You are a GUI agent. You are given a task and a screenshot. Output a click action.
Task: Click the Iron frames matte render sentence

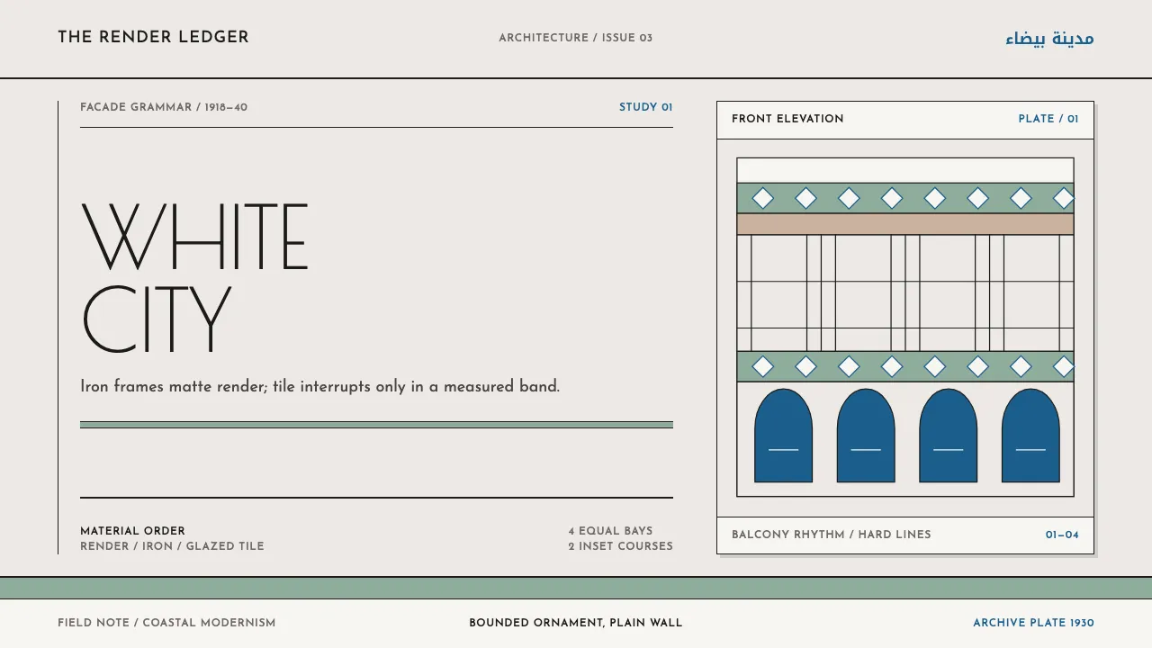tap(319, 387)
